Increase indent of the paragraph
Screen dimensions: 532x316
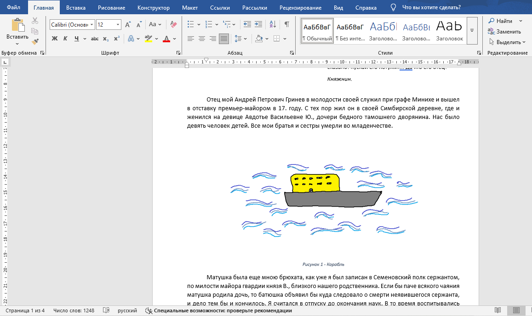tap(259, 24)
